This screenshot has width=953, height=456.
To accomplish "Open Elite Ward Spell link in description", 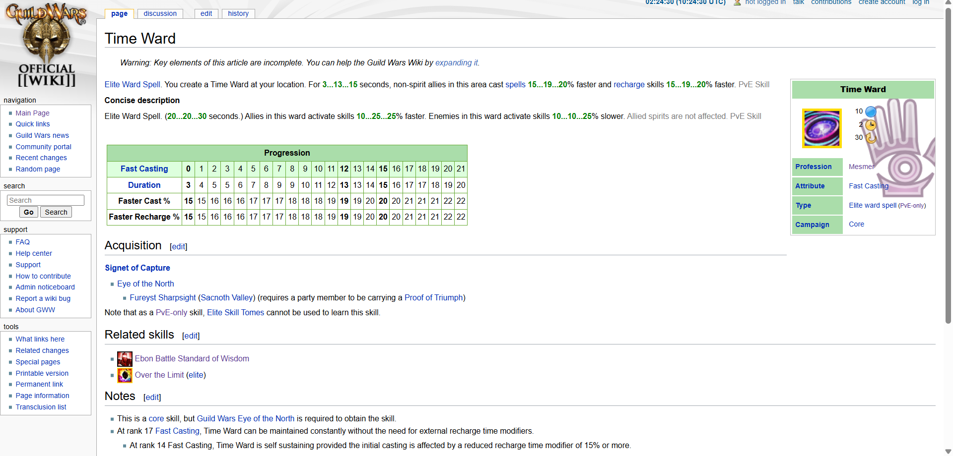I will [133, 84].
